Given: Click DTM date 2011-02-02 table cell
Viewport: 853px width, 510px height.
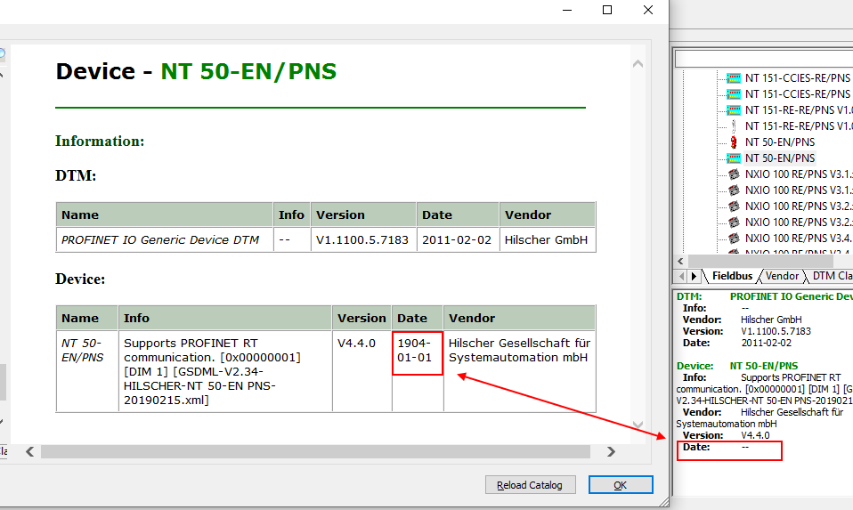Looking at the screenshot, I should point(458,239).
